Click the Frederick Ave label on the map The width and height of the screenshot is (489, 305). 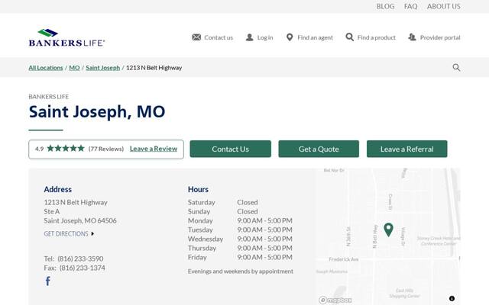click(x=344, y=259)
